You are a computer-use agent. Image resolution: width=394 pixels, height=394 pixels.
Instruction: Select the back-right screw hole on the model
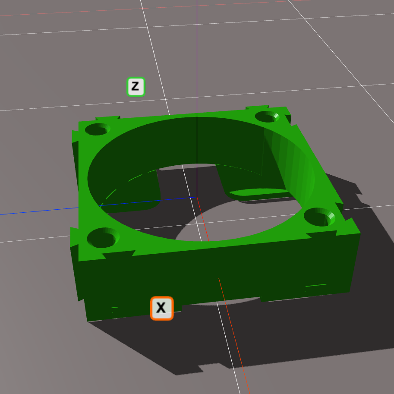point(267,117)
